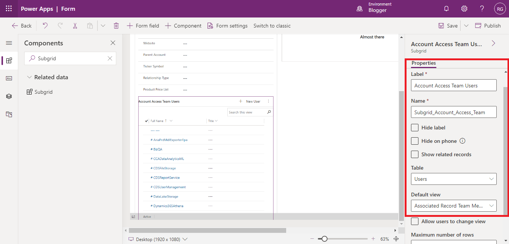Select the Table columns icon in left rail
This screenshot has width=509, height=244.
pos(9,78)
